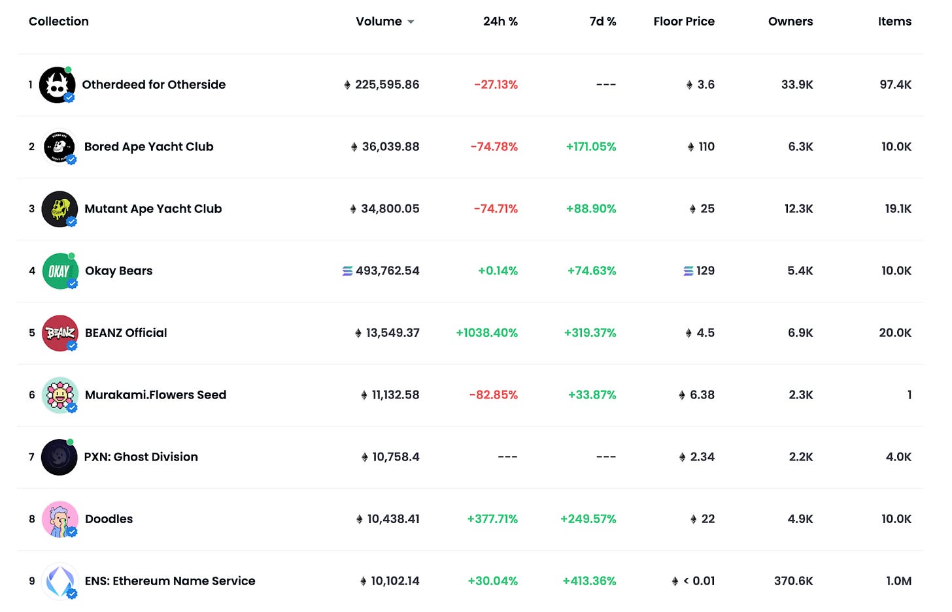Click the 10,758.4 volume value

(x=396, y=457)
